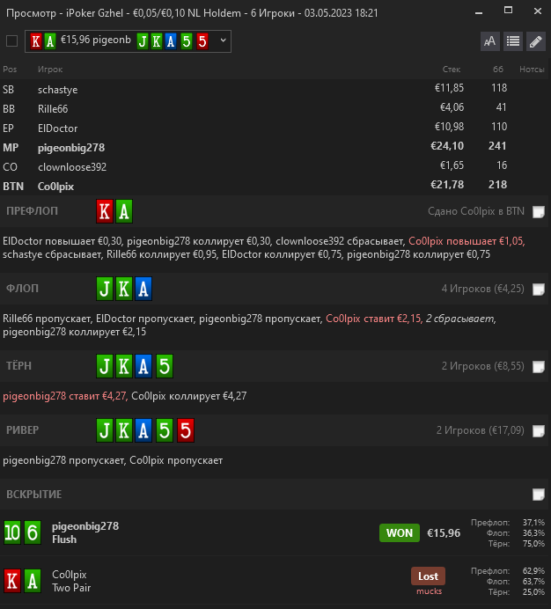Click the green J card in ФЛОП row

tap(105, 289)
